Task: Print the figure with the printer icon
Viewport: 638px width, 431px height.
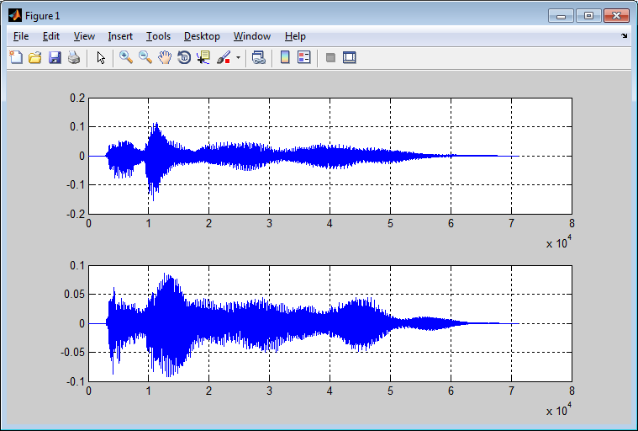Action: tap(74, 58)
